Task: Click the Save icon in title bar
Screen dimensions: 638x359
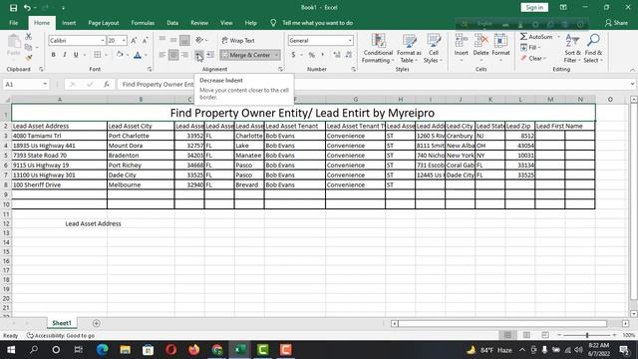Action: click(13, 8)
